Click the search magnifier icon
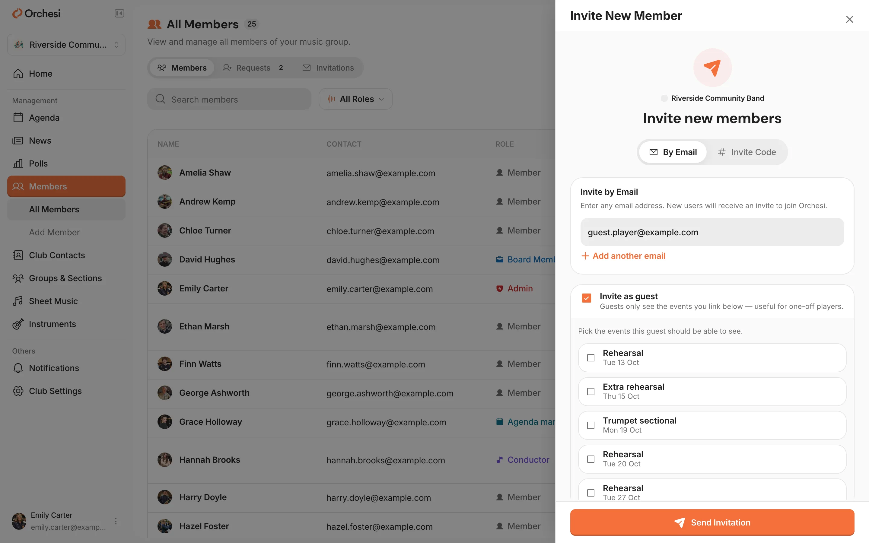This screenshot has height=543, width=869. point(161,99)
